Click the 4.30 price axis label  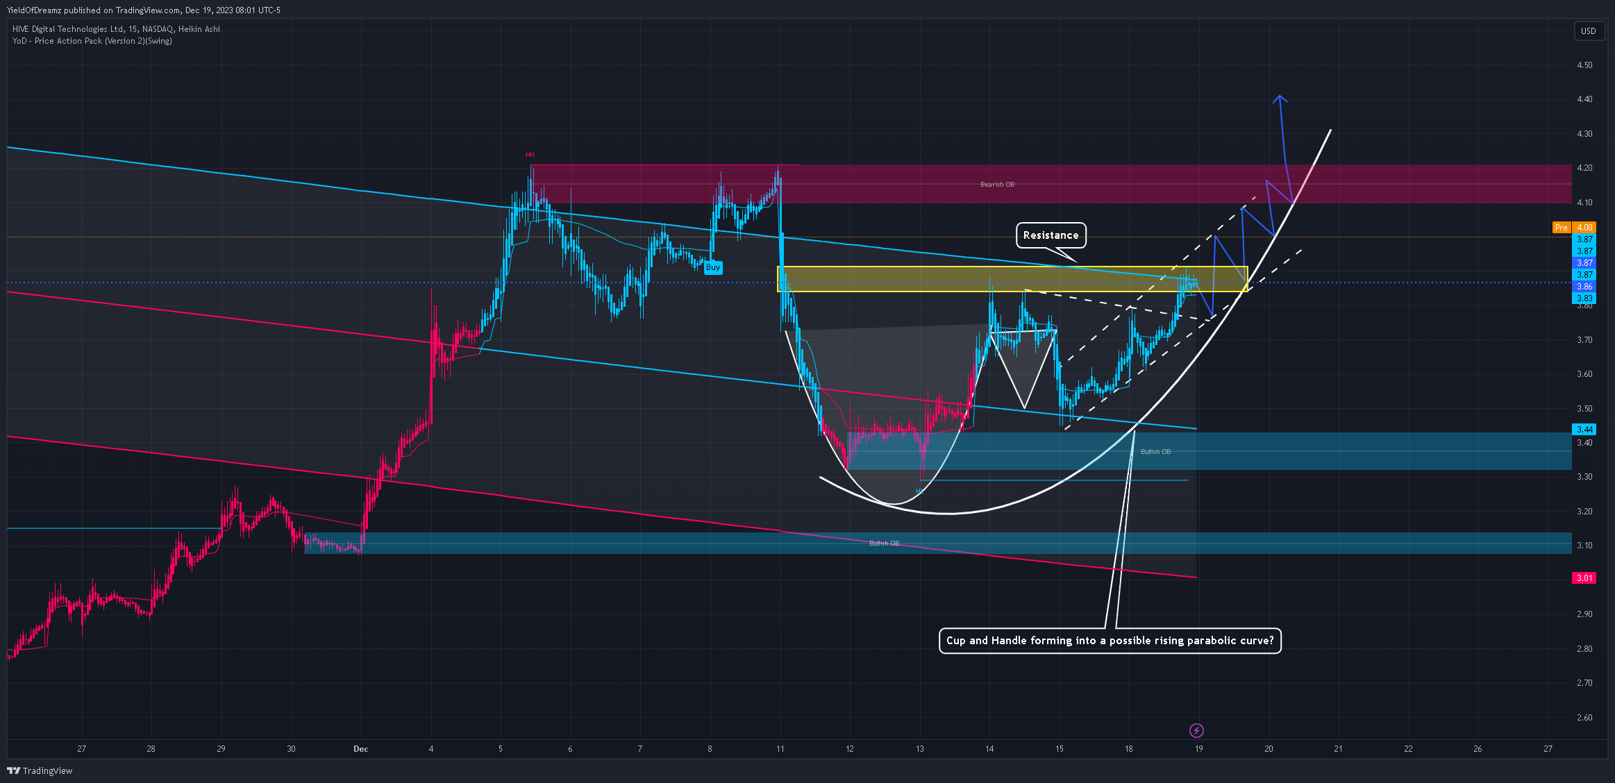1584,133
